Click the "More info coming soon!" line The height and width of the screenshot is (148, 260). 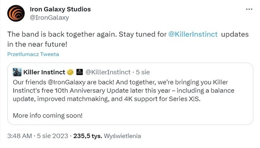(47, 115)
